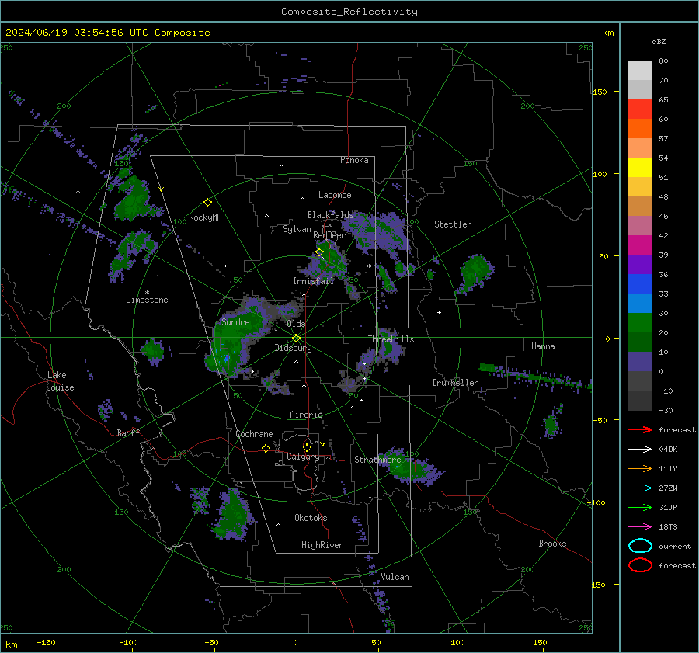Click the -150 tick on bottom axis
Screen dimensions: 699x653
coord(46,642)
